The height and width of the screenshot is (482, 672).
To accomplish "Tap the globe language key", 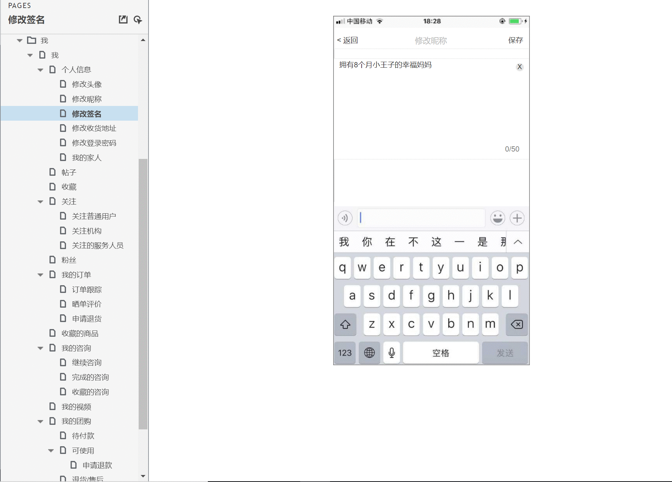I will point(369,353).
